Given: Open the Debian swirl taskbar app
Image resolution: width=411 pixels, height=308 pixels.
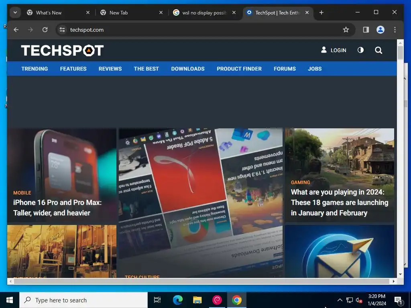Looking at the screenshot, I should [217, 300].
